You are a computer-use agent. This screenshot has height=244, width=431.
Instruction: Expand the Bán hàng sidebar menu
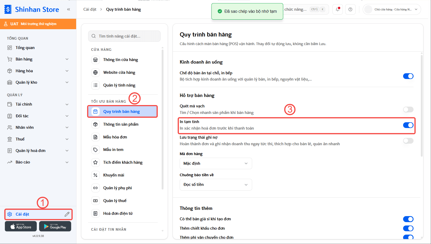point(38,59)
